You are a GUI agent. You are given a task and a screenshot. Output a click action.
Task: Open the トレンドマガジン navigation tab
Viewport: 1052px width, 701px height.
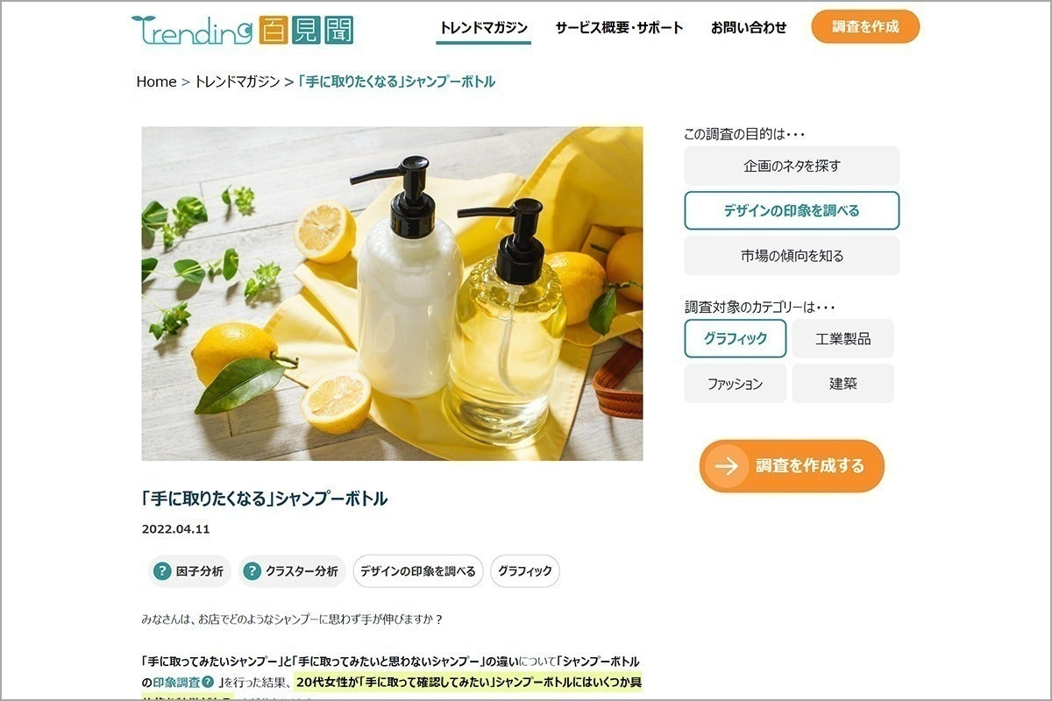coord(484,27)
